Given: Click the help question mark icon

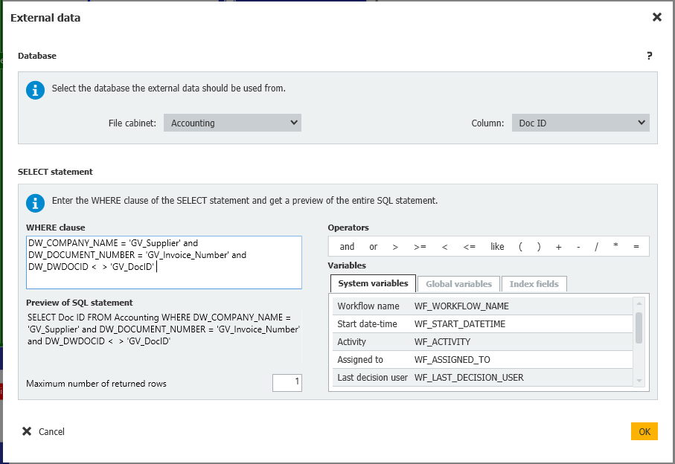Looking at the screenshot, I should pos(649,56).
